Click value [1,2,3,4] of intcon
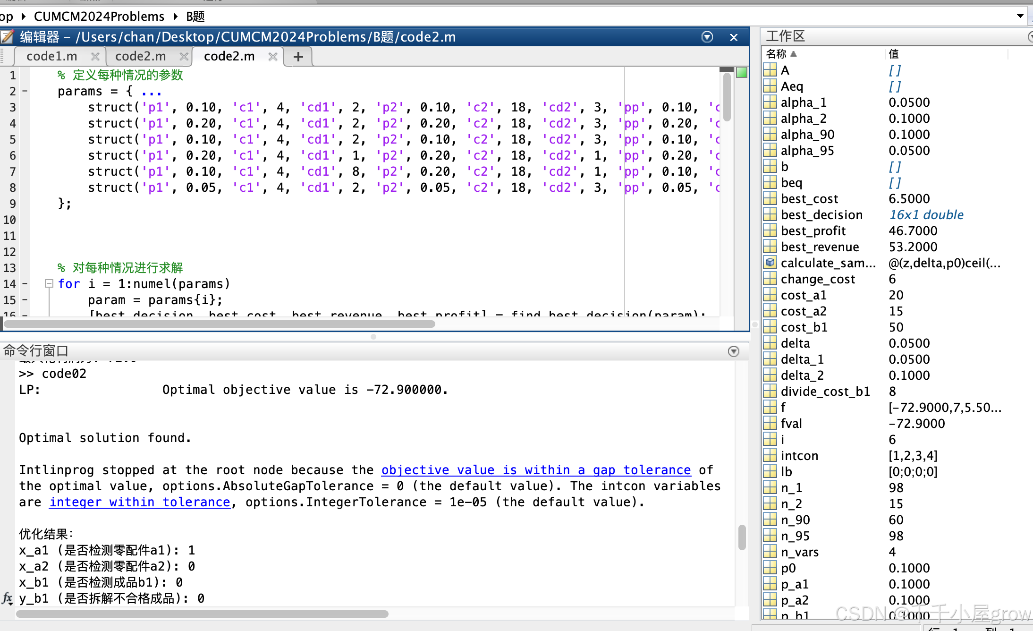The height and width of the screenshot is (631, 1033). 913,455
